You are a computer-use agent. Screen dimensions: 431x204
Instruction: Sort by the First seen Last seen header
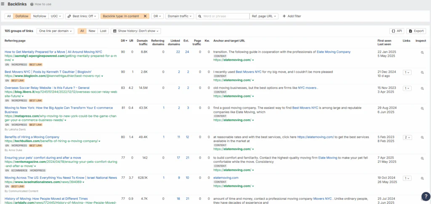384,42
